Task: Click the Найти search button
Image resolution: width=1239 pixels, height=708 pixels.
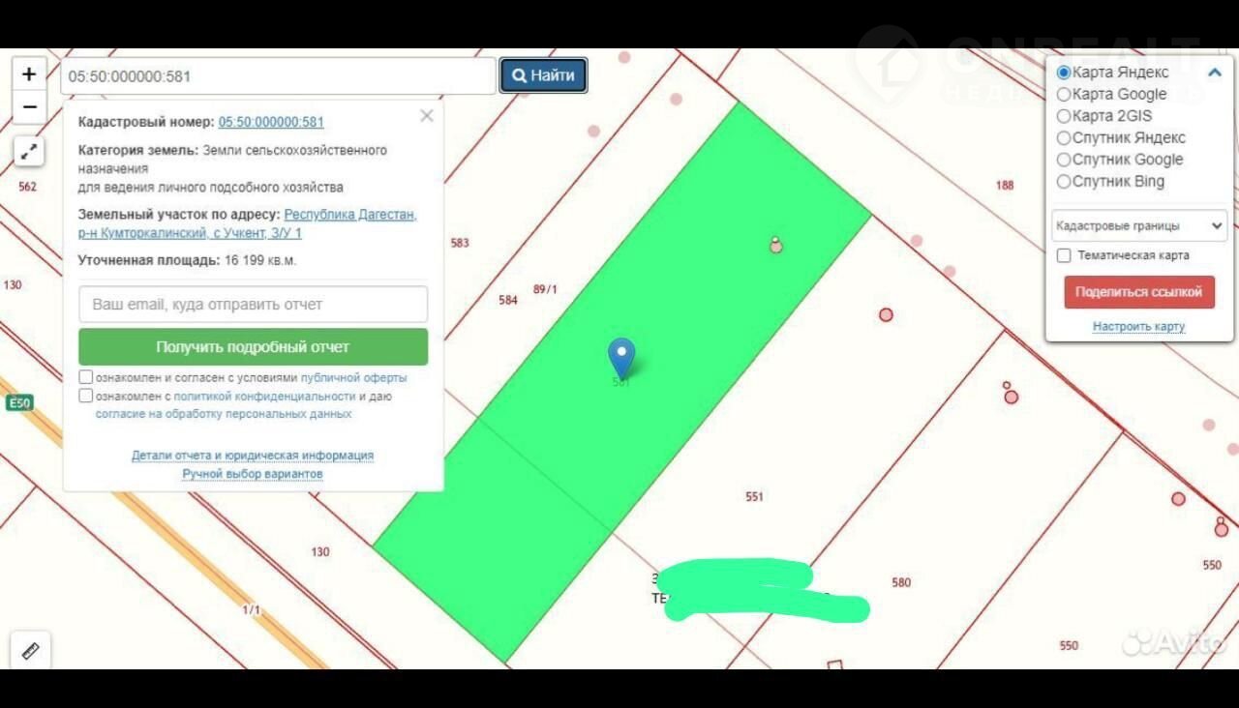Action: pyautogui.click(x=543, y=75)
